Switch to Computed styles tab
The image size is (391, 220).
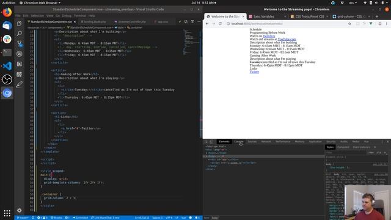point(343,147)
